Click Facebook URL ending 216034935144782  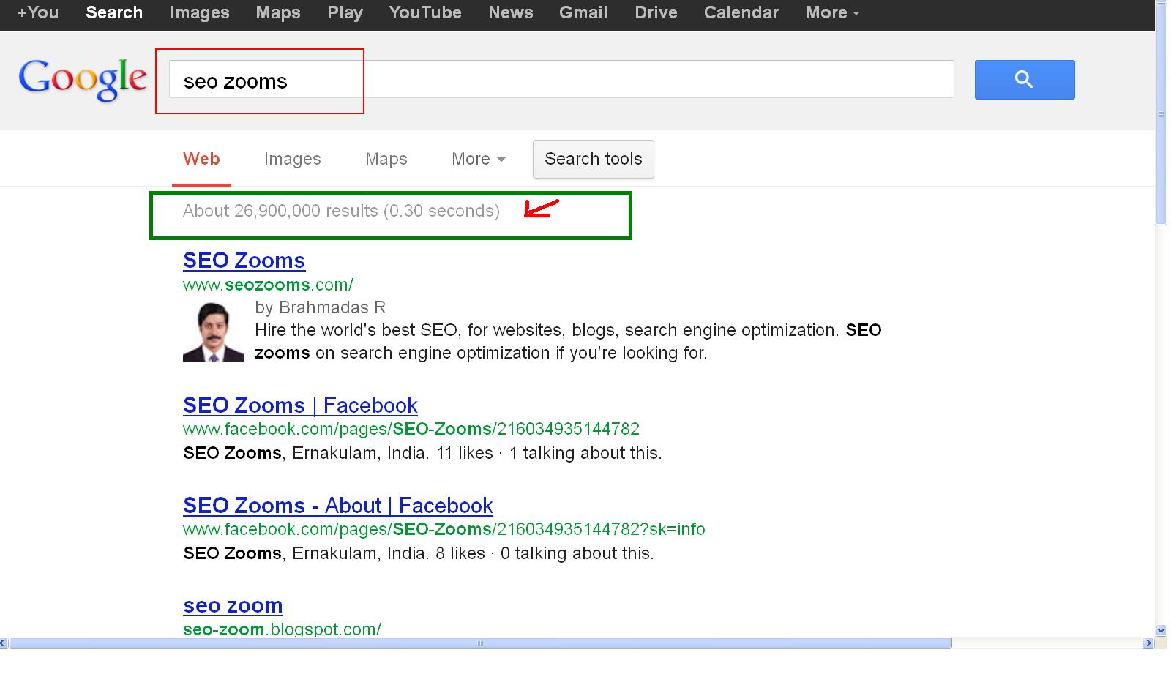[x=411, y=428]
